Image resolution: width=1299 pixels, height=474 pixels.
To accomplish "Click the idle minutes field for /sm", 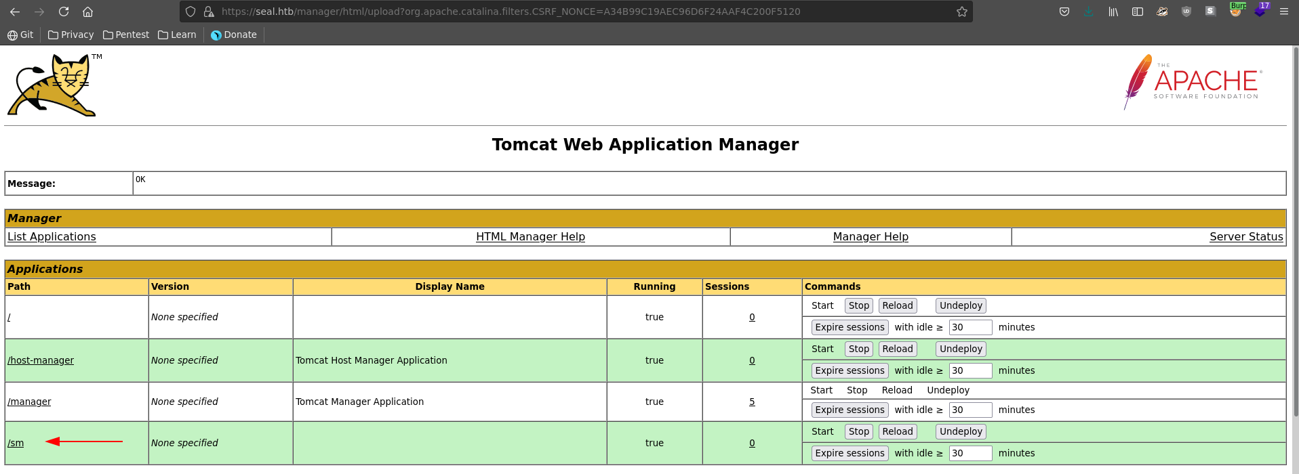I will click(x=970, y=453).
